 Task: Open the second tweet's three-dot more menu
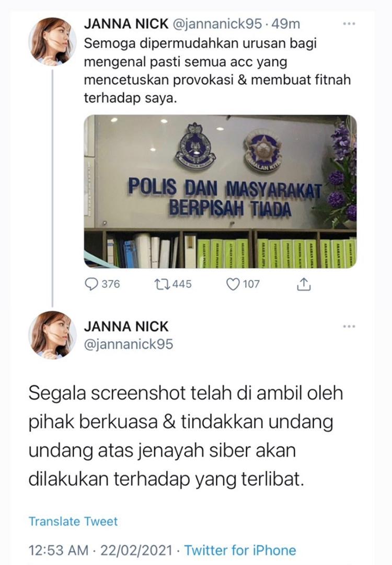(x=349, y=326)
